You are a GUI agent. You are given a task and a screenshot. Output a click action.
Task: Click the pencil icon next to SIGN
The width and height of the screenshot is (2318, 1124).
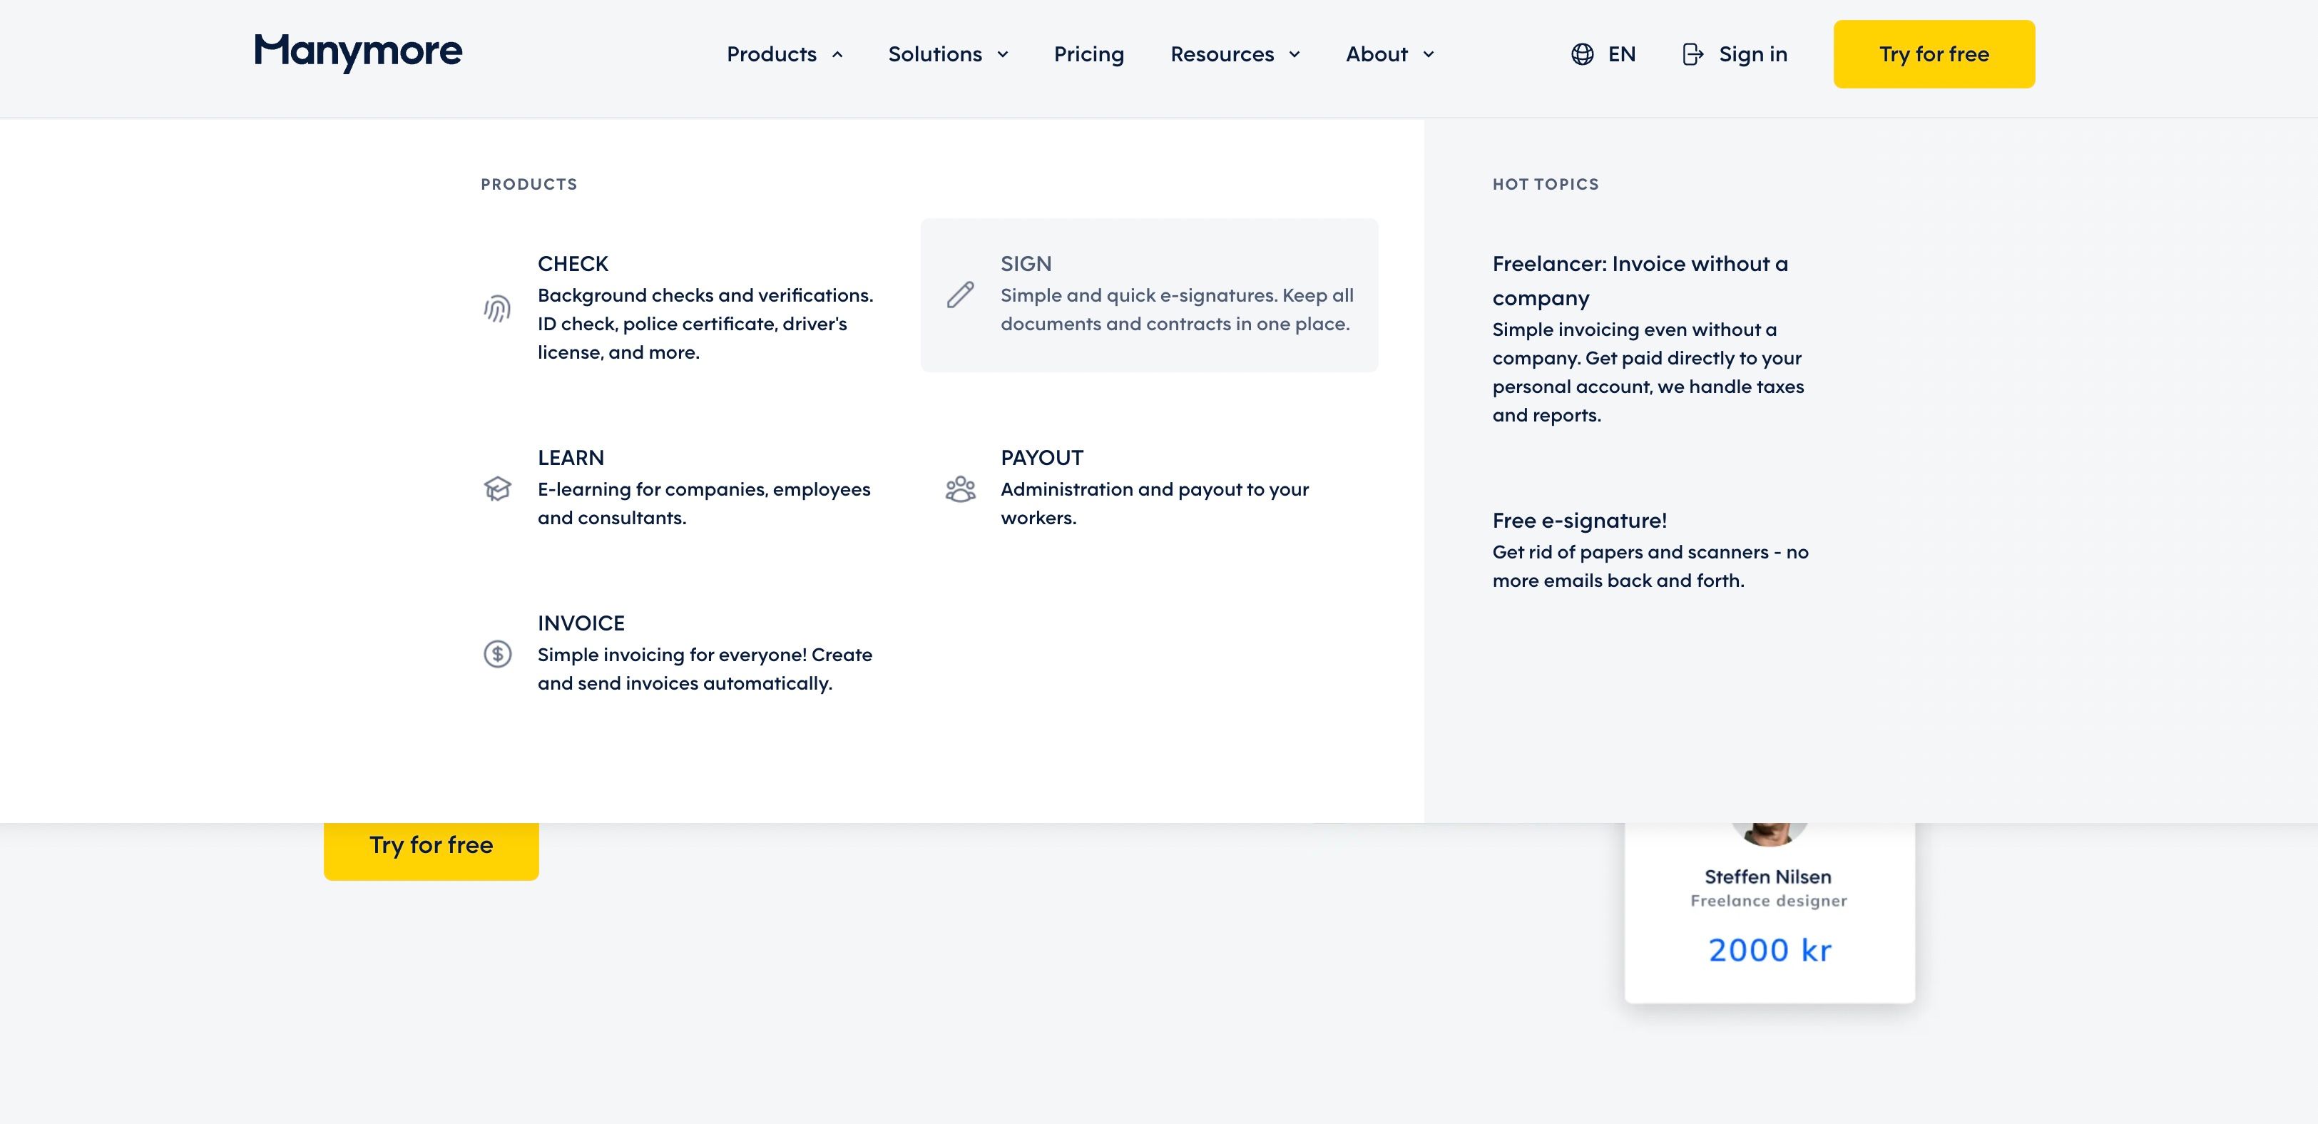pos(959,295)
